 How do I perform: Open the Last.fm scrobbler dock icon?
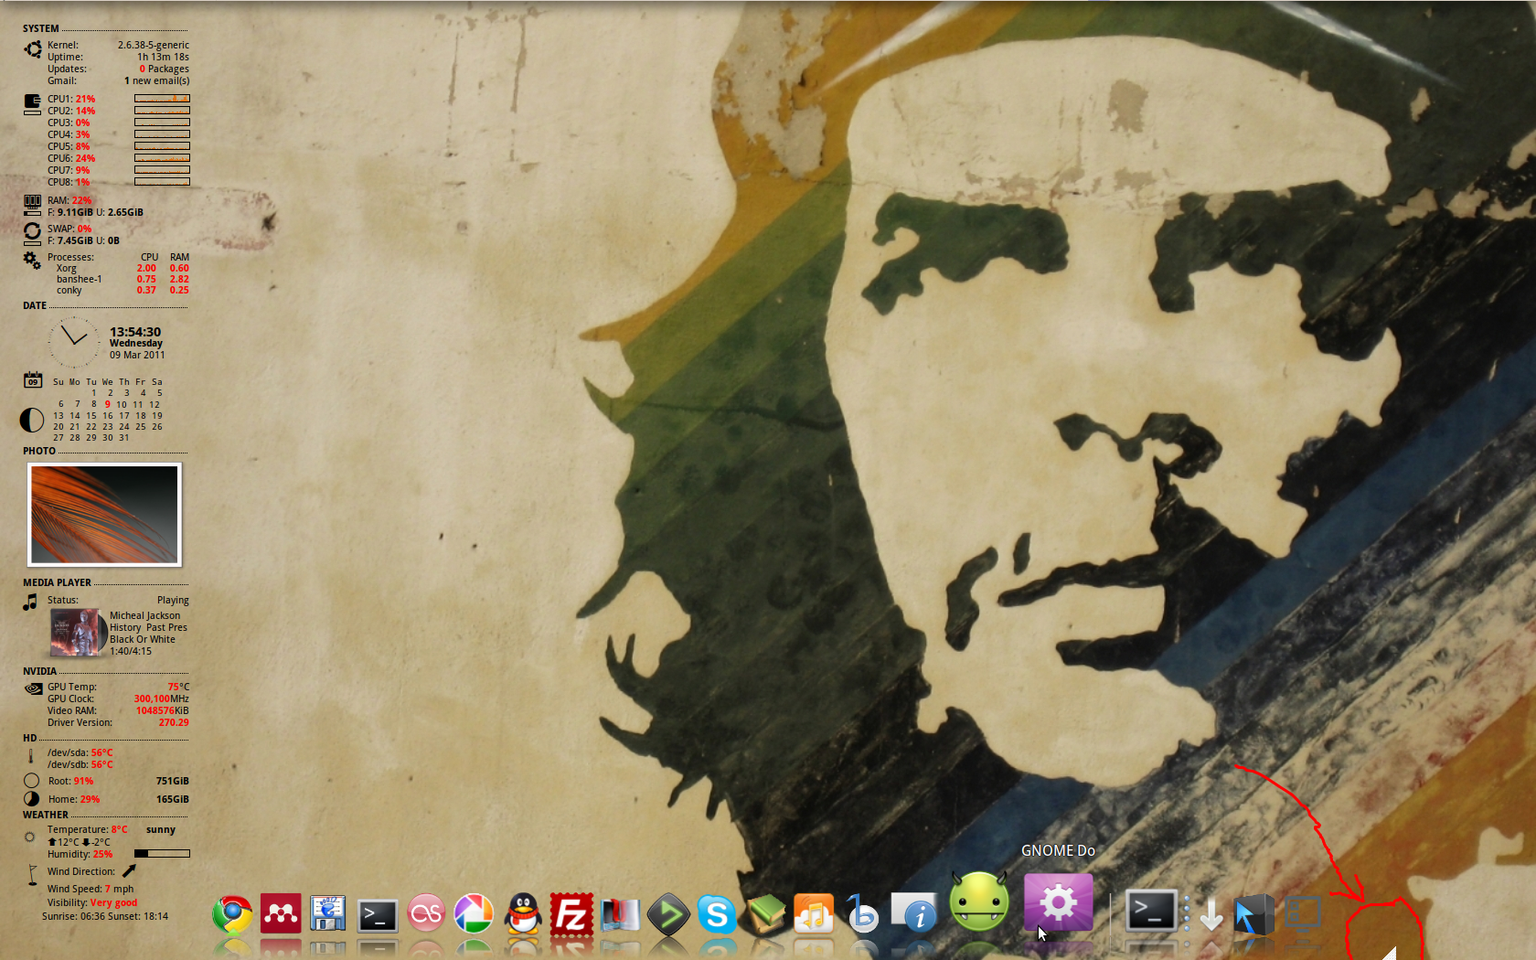point(426,913)
